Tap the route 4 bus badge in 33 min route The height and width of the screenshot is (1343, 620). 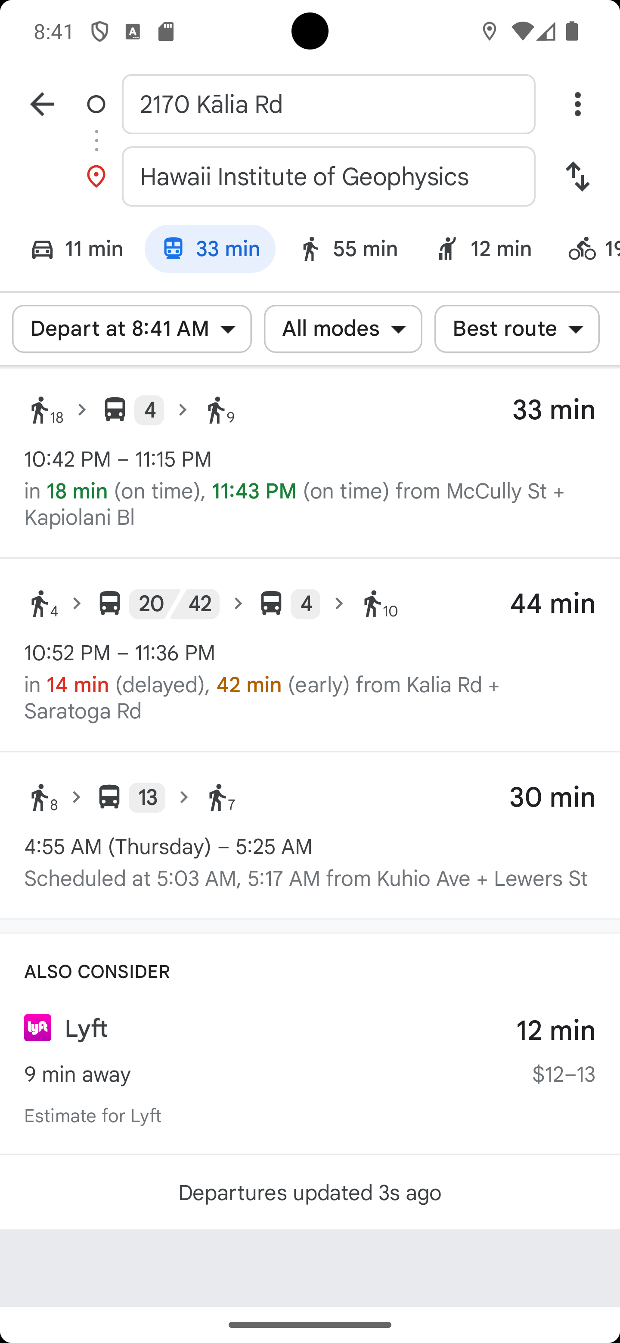click(149, 410)
